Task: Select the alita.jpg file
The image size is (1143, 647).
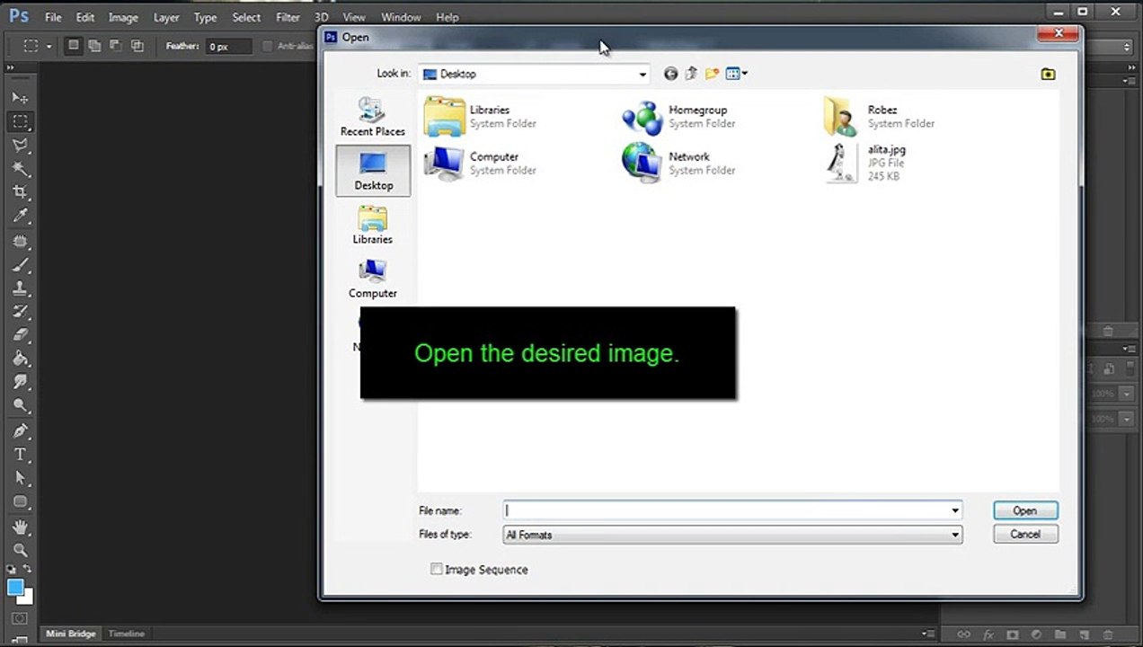Action: coord(867,163)
